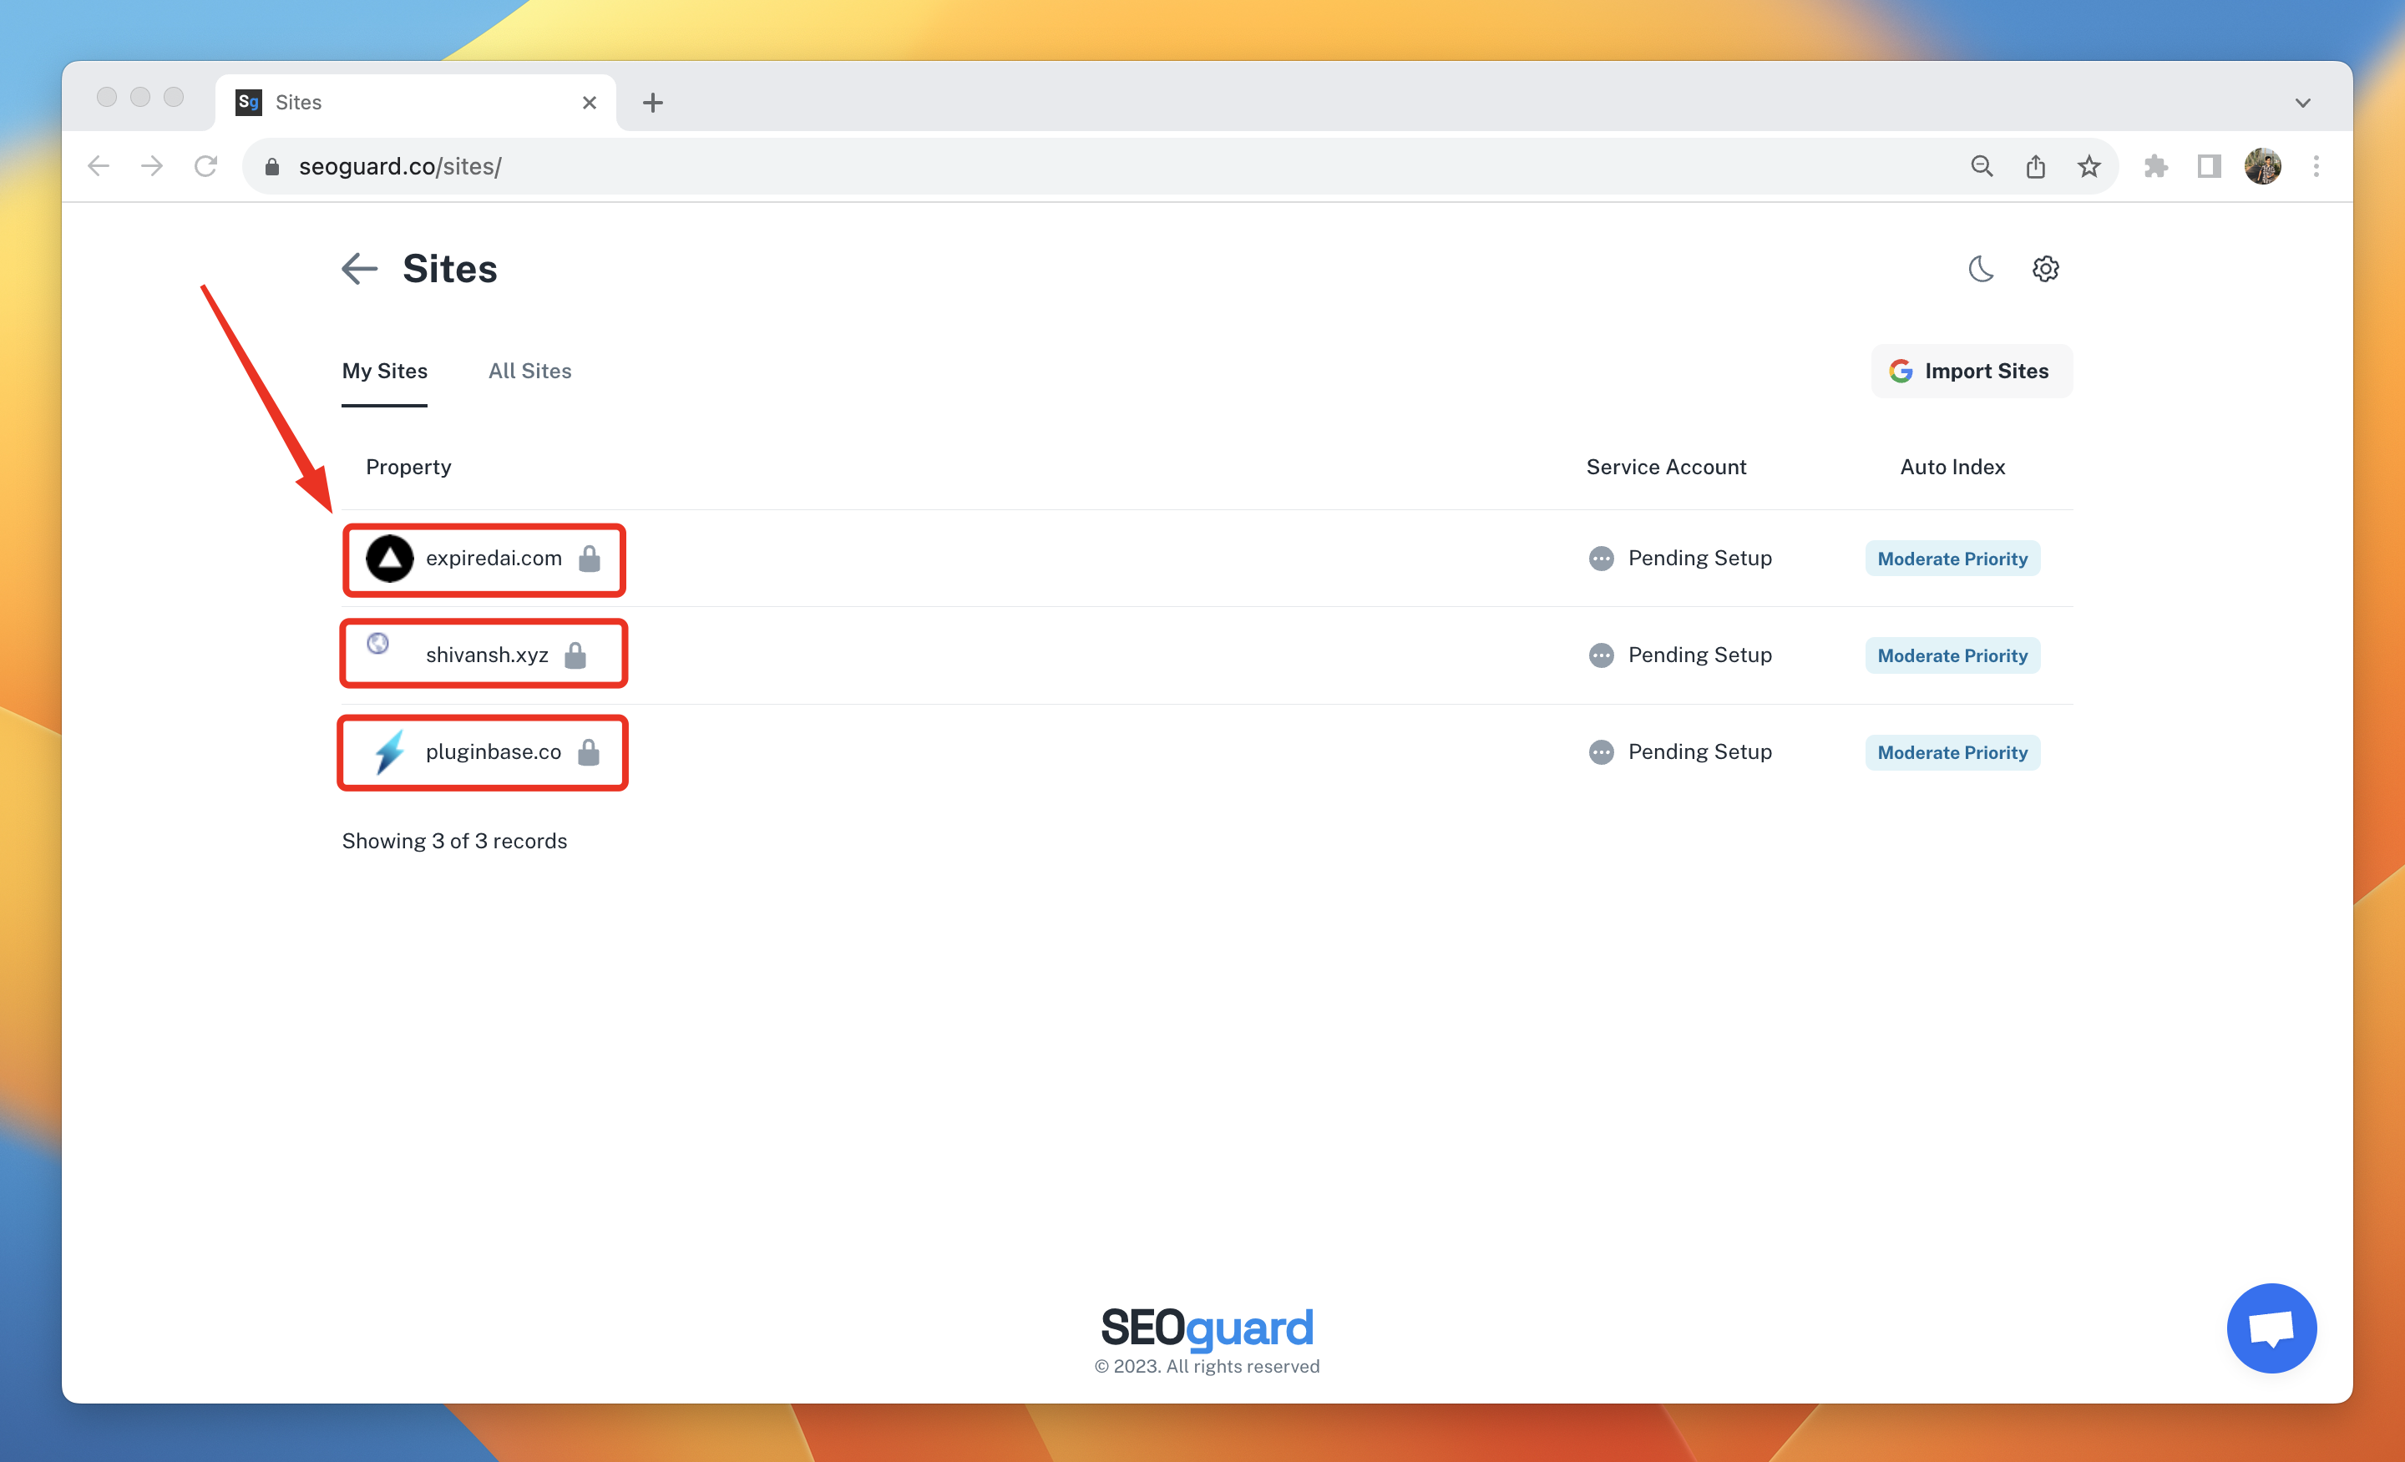Image resolution: width=2405 pixels, height=1462 pixels.
Task: Click the browser address bar URL
Action: point(400,167)
